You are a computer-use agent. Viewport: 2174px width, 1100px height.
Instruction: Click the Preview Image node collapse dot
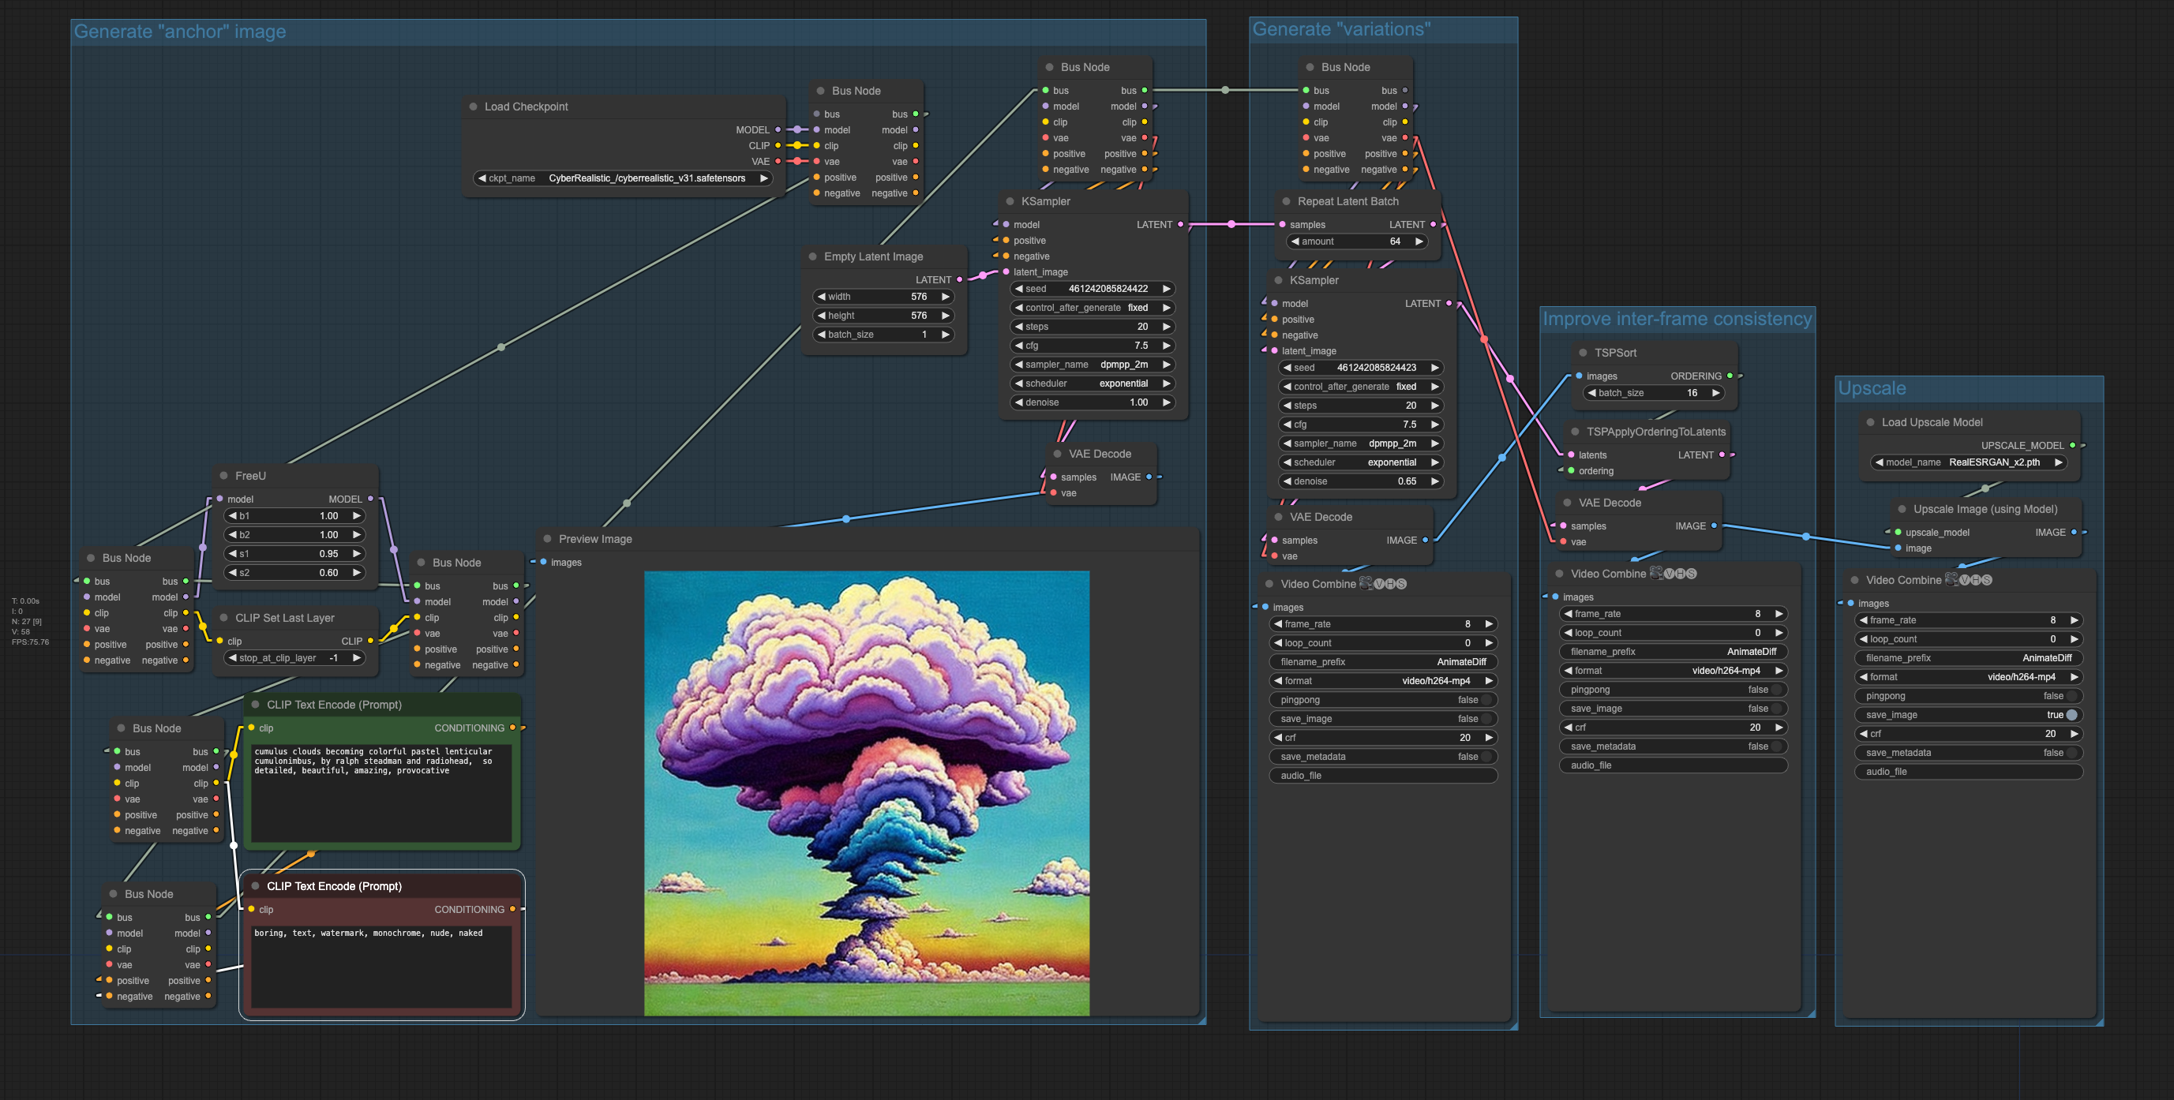548,539
